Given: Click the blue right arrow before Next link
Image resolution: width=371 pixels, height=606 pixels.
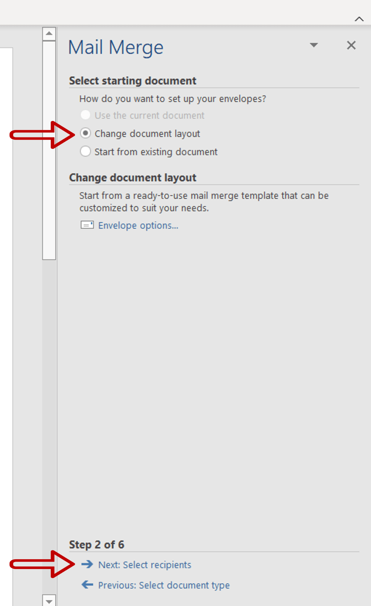Looking at the screenshot, I should click(87, 564).
